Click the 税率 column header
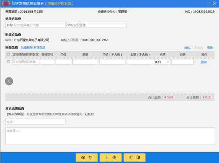 162,55
